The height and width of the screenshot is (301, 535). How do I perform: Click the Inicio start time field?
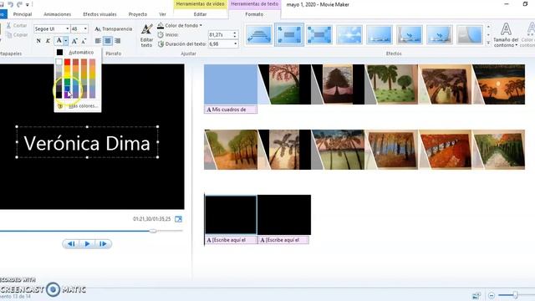(220, 35)
